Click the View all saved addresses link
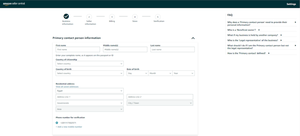 (67, 87)
